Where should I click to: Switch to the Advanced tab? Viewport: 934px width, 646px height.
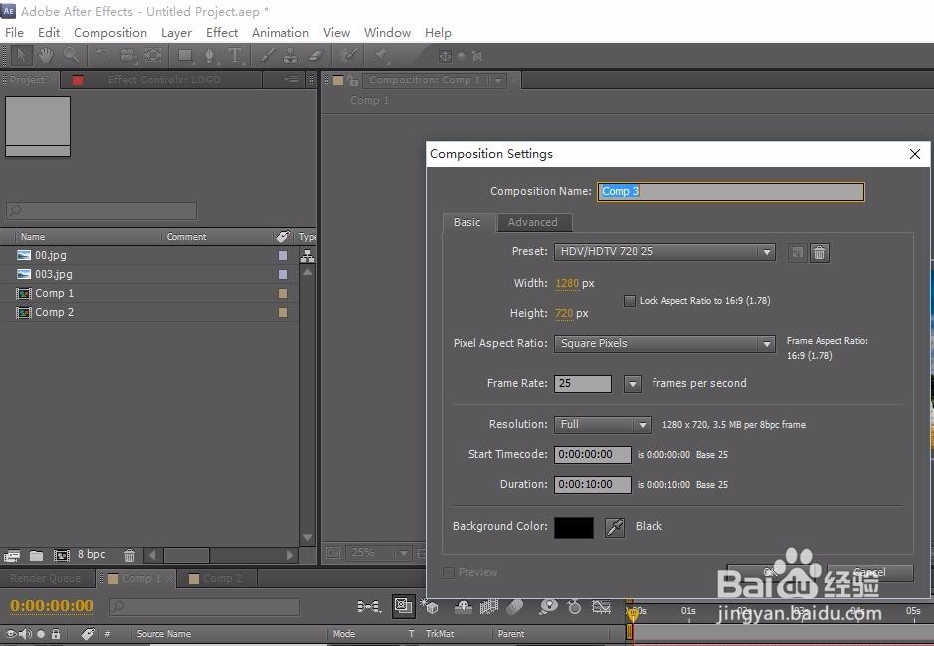[x=533, y=222]
